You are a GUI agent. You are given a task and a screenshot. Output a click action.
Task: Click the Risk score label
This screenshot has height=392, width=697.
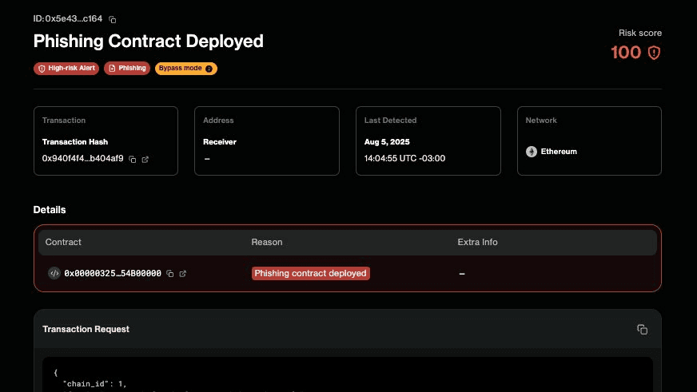pos(640,33)
